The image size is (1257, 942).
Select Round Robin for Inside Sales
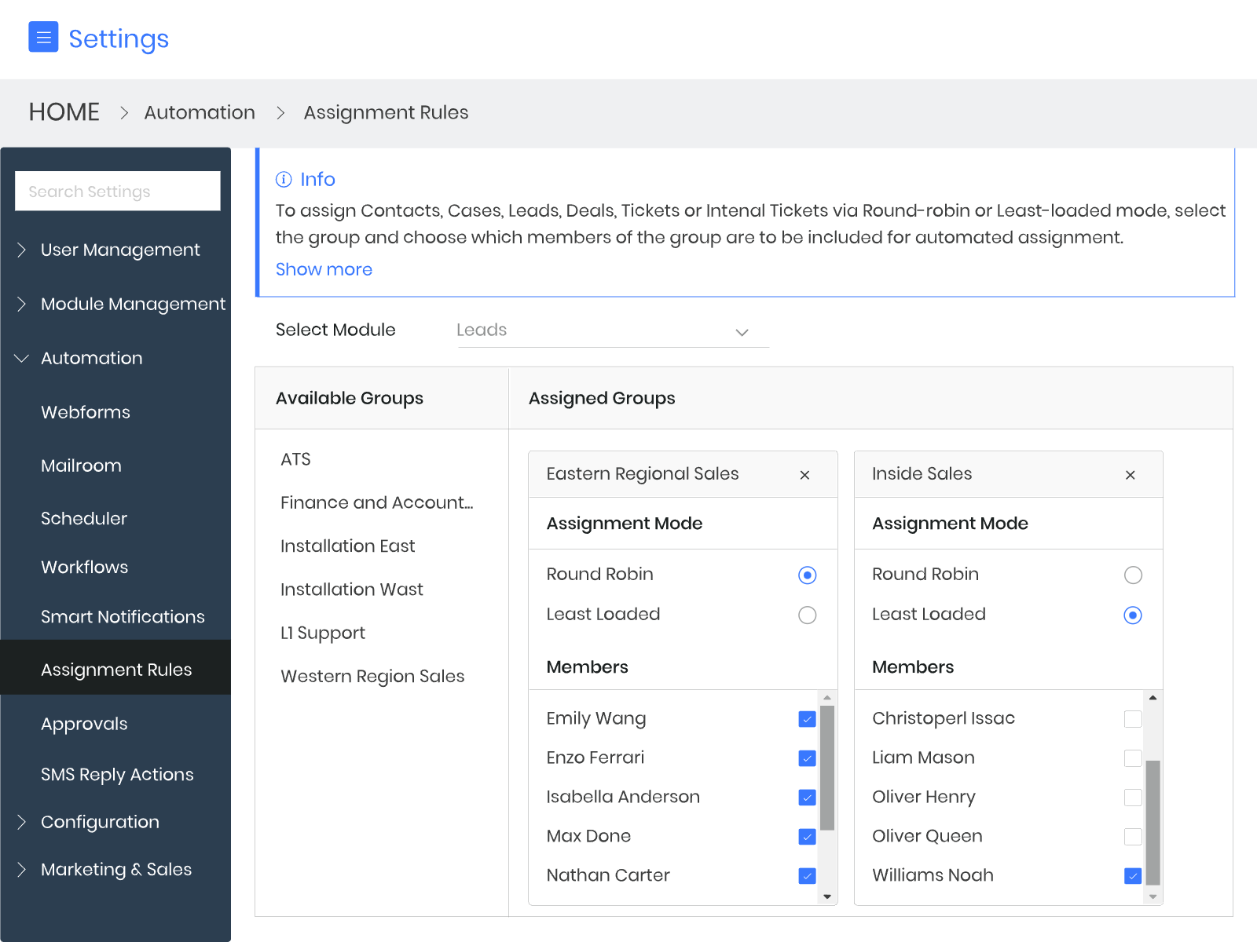point(1133,575)
